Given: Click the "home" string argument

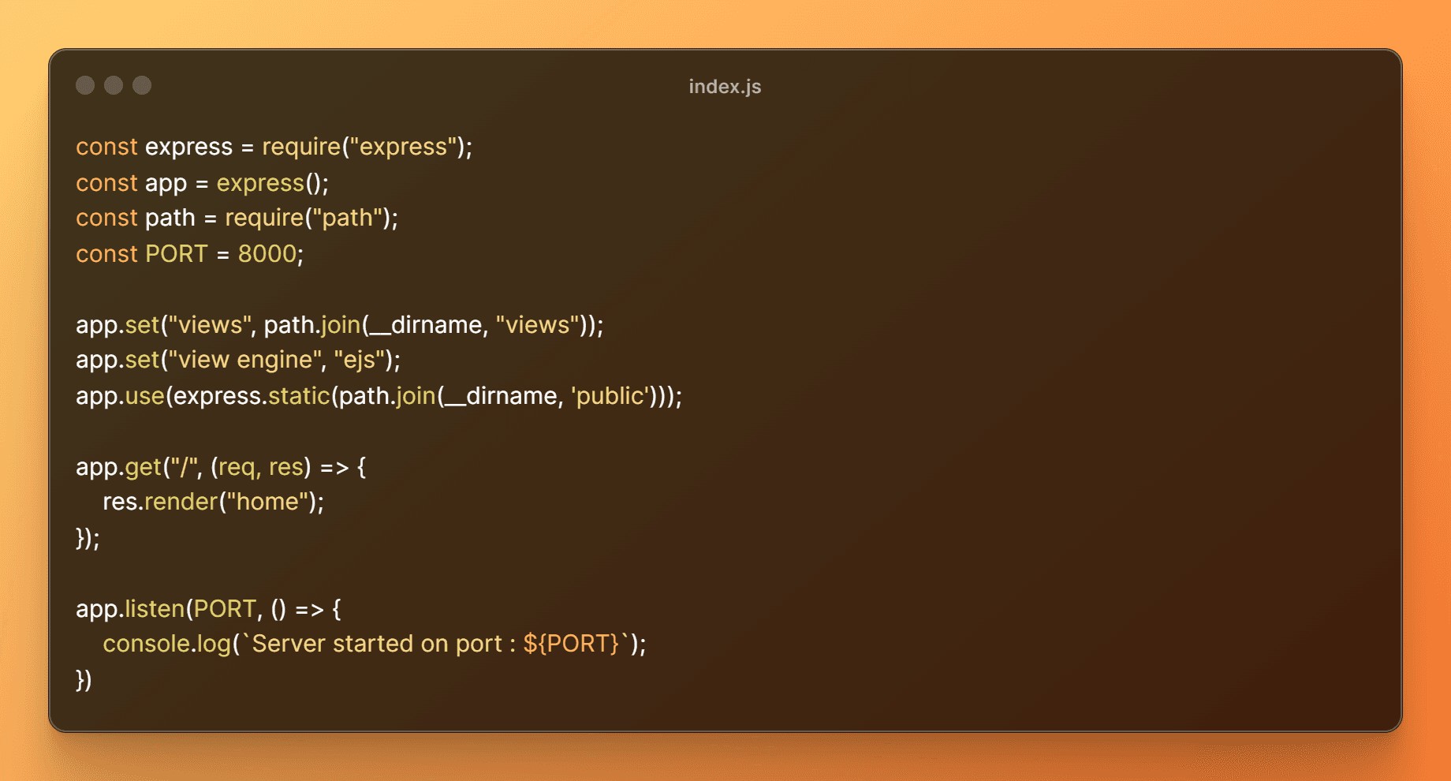Looking at the screenshot, I should tap(267, 502).
